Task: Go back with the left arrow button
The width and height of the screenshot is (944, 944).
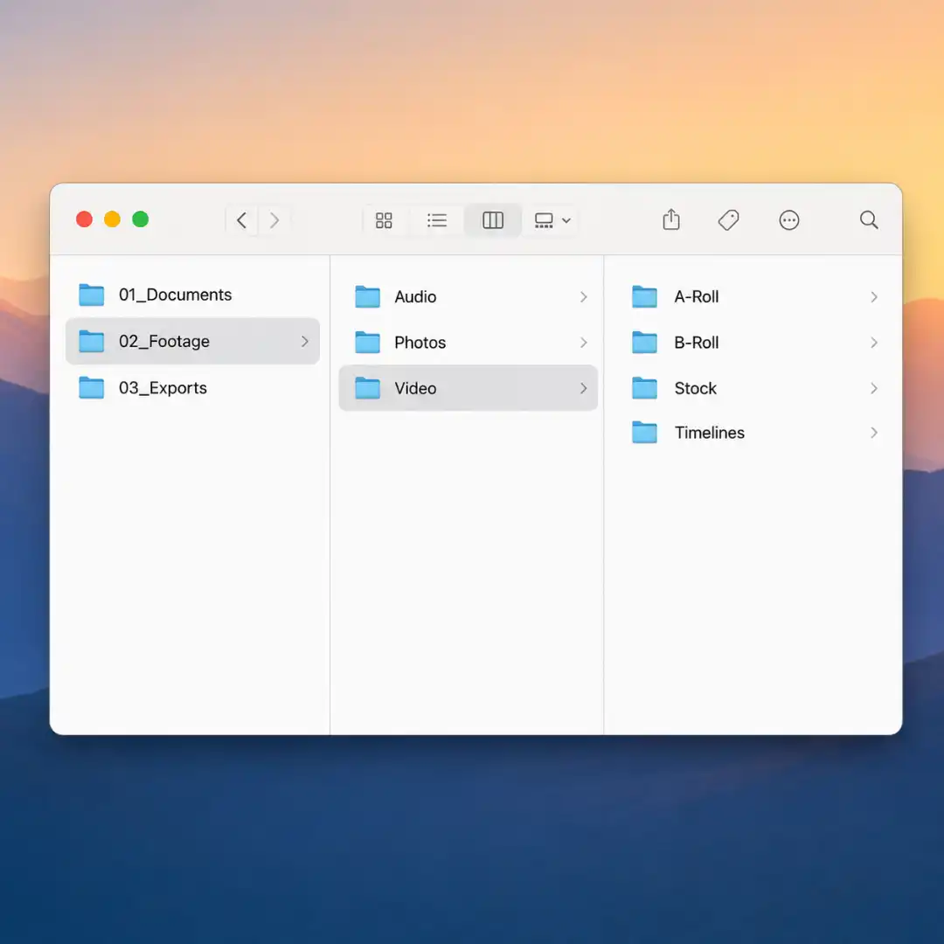Action: click(x=242, y=220)
